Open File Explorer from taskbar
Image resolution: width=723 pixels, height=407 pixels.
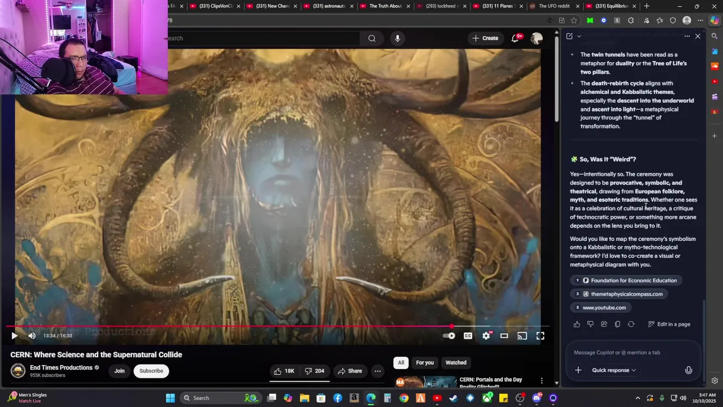pos(304,398)
